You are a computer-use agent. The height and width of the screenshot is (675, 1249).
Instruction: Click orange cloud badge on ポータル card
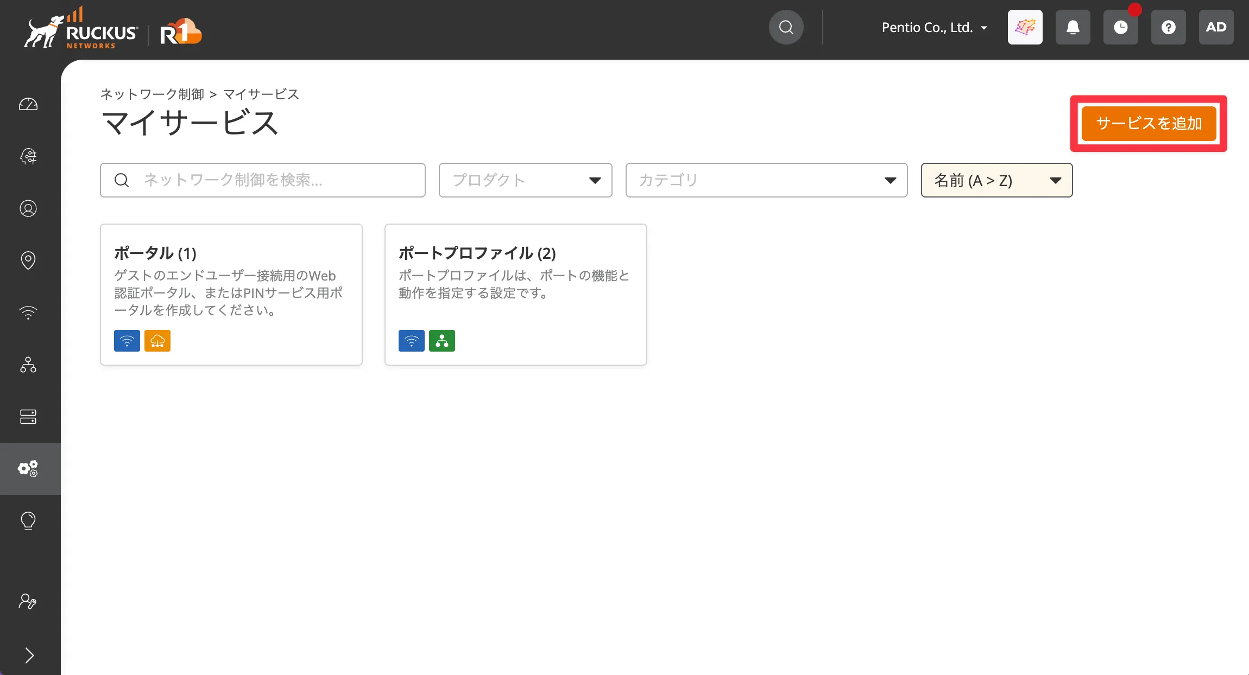click(x=157, y=341)
